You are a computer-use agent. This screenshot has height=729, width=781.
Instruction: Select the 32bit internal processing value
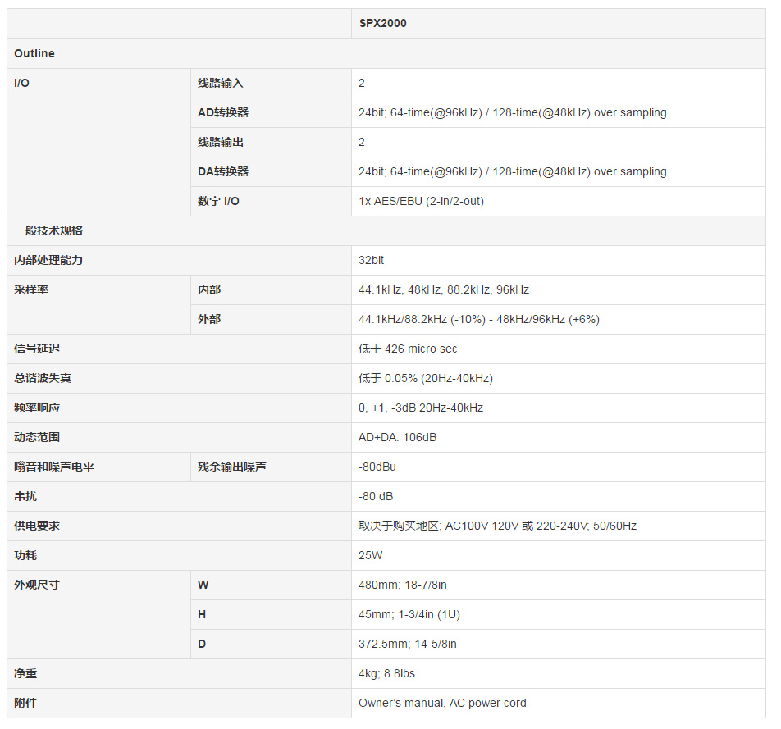click(371, 260)
